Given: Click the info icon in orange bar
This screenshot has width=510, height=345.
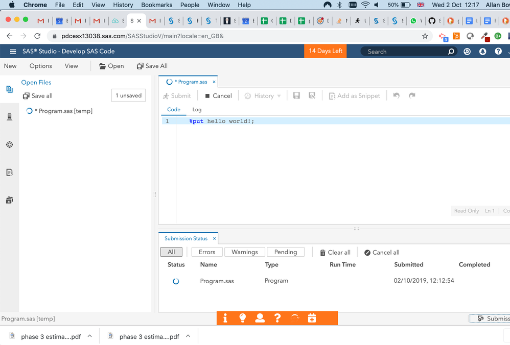Looking at the screenshot, I should 225,318.
